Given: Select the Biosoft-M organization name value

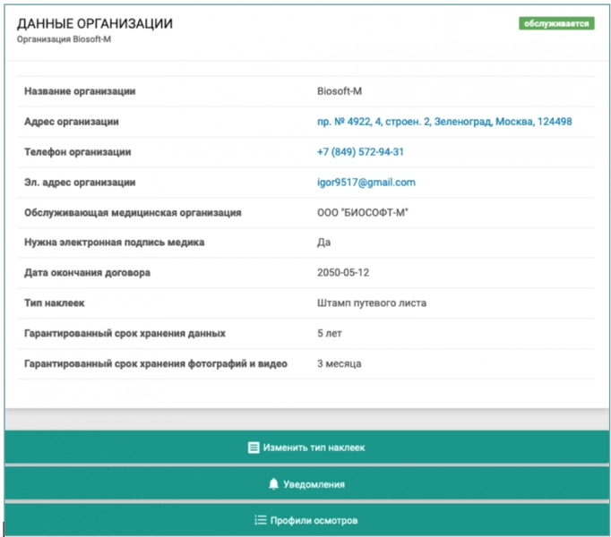Looking at the screenshot, I should (340, 91).
